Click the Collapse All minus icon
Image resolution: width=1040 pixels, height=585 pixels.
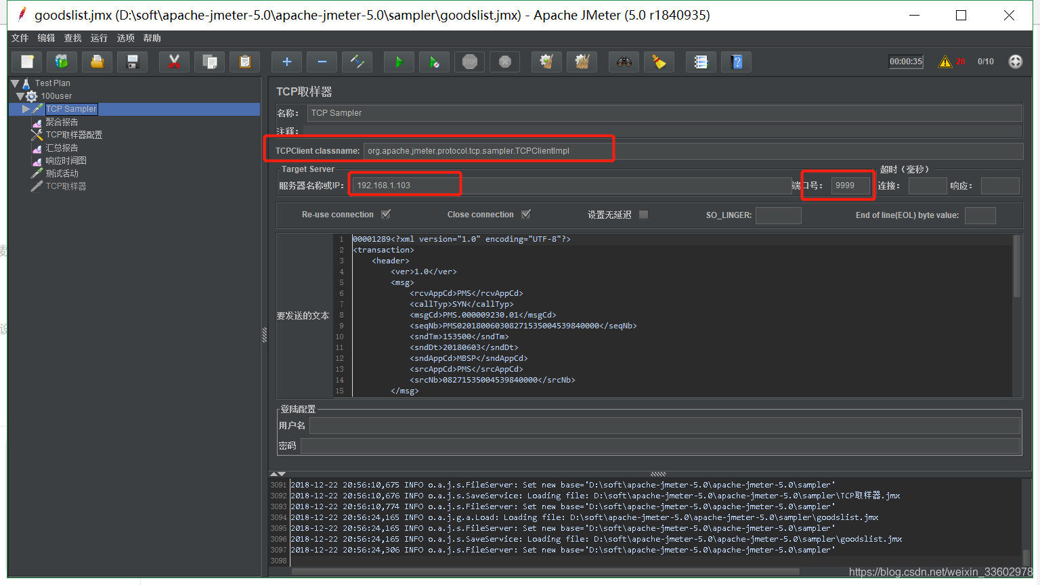click(x=322, y=62)
